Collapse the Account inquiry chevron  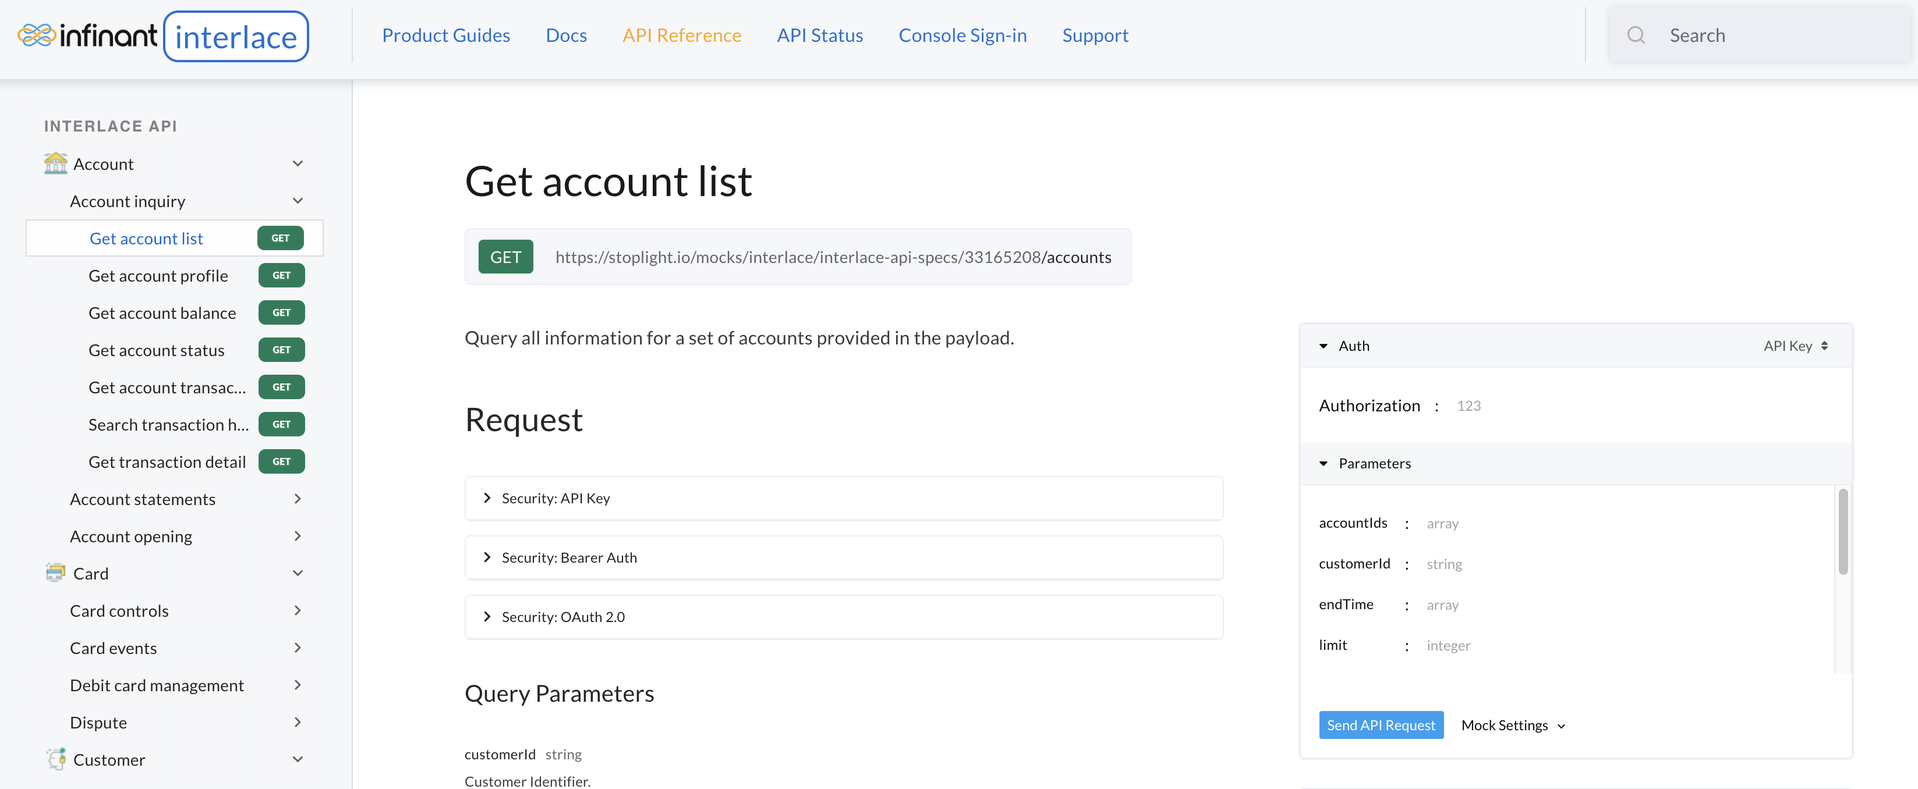click(x=298, y=201)
